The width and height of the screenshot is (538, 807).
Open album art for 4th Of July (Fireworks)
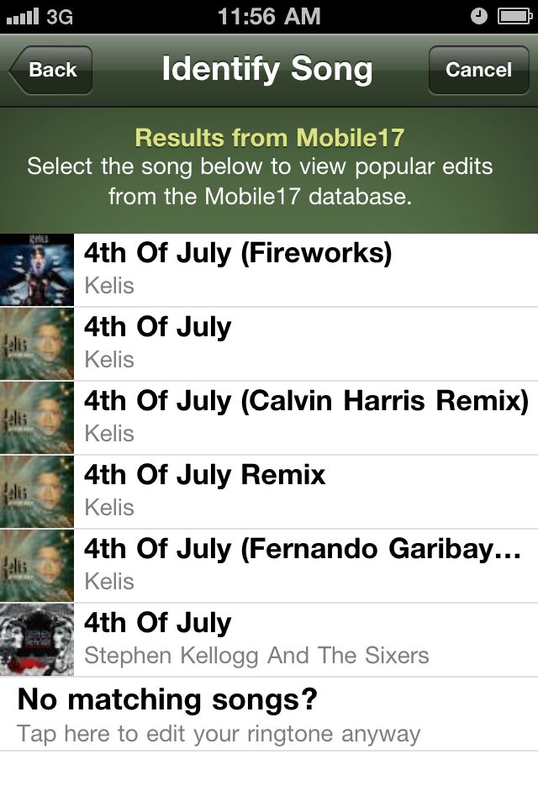[37, 270]
